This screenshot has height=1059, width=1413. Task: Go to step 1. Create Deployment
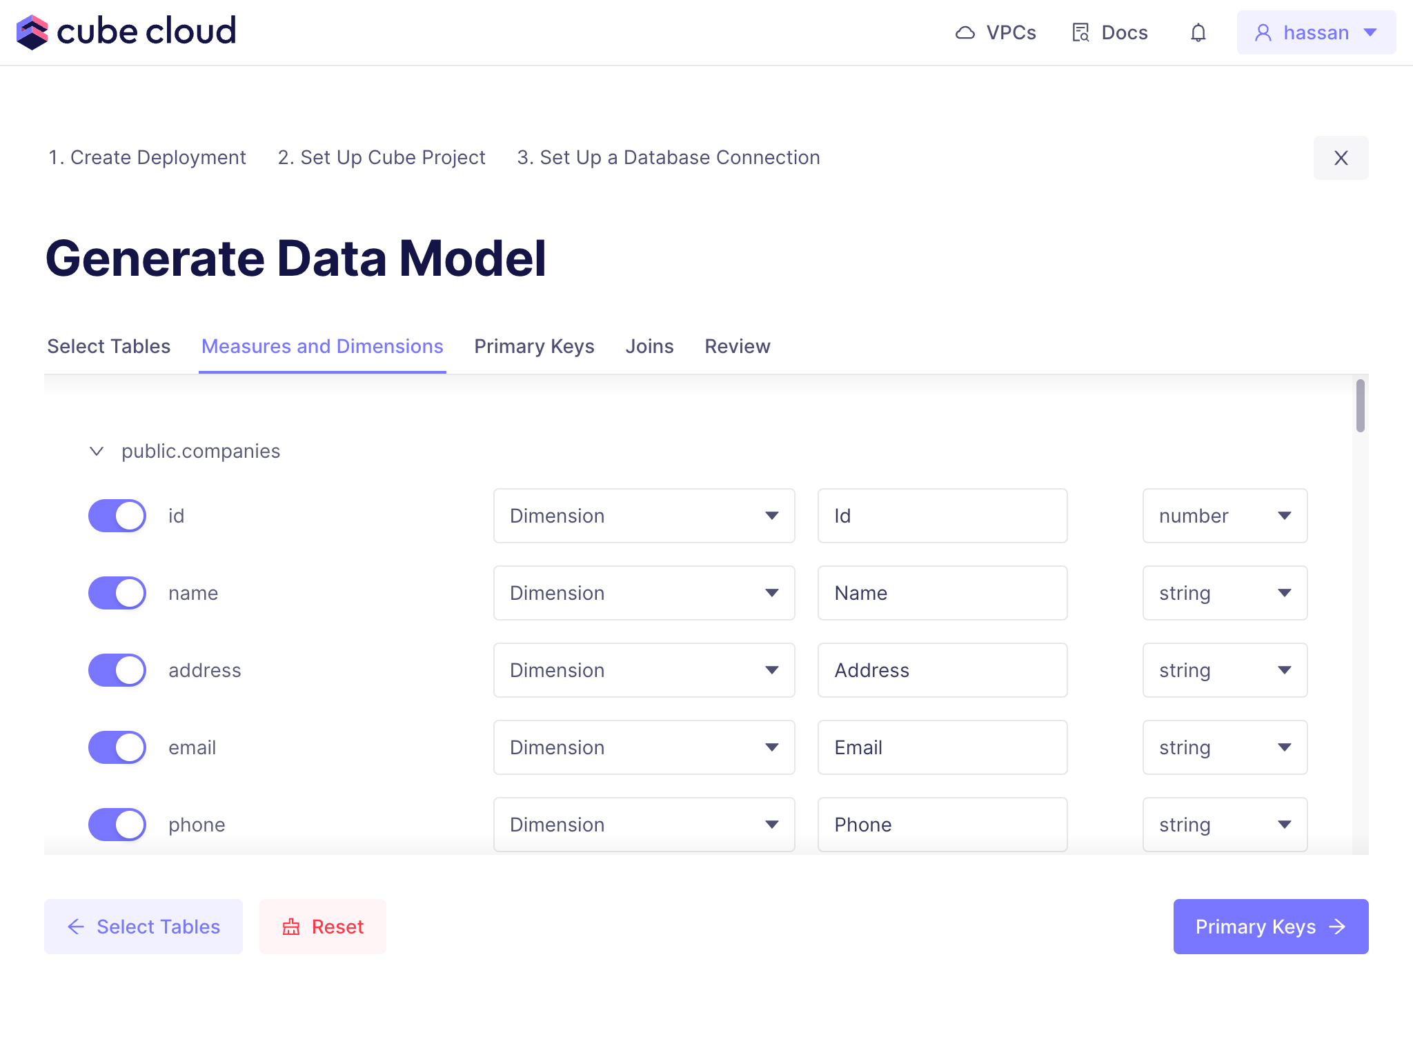(x=147, y=157)
